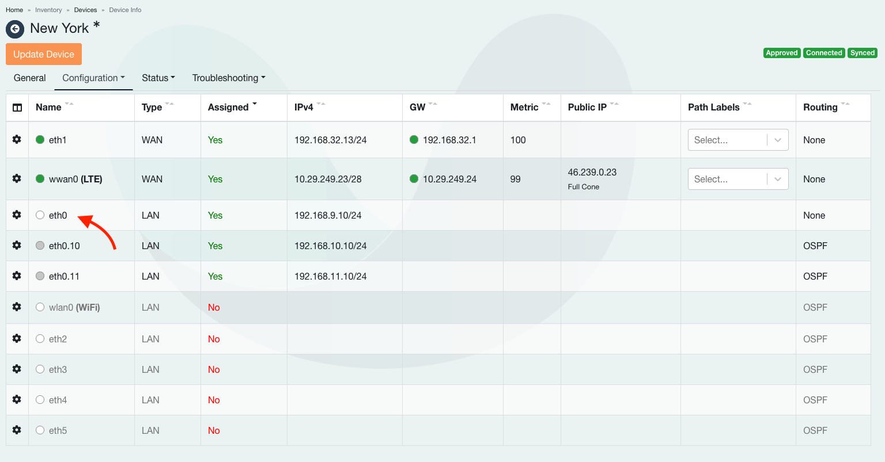Click the gear icon for eth5
885x462 pixels.
17,430
